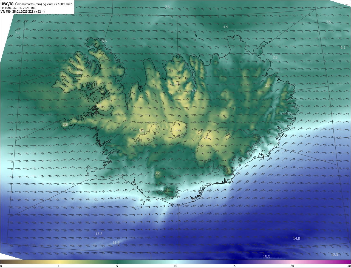Click the map value label 12.3
The image size is (351, 268).
[x=335, y=255]
